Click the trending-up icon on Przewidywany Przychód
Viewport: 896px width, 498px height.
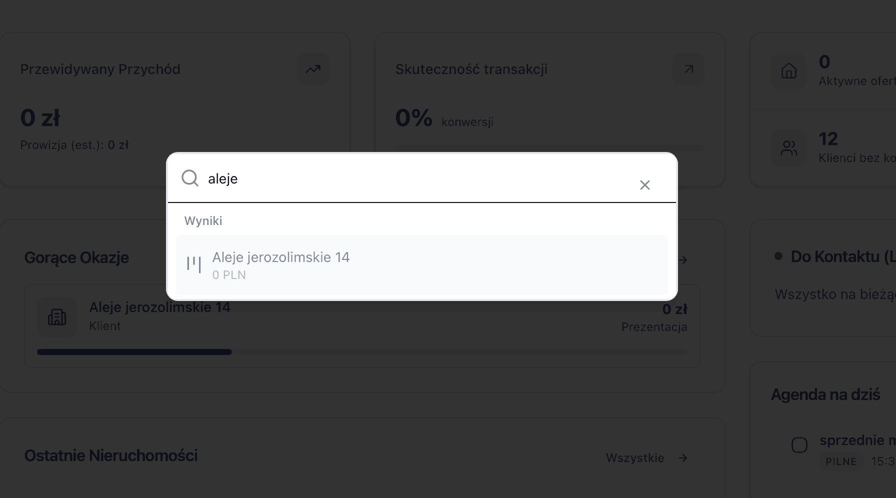click(313, 69)
